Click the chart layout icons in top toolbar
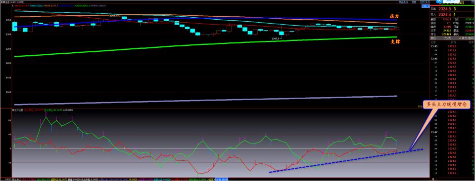The image size is (475, 181). point(425,2)
